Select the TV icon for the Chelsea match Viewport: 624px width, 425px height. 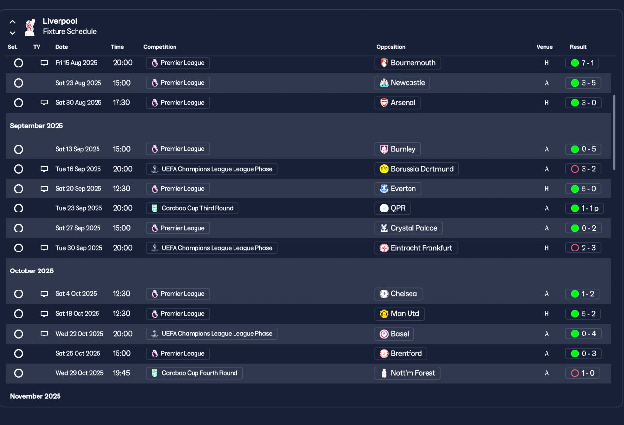pyautogui.click(x=44, y=294)
